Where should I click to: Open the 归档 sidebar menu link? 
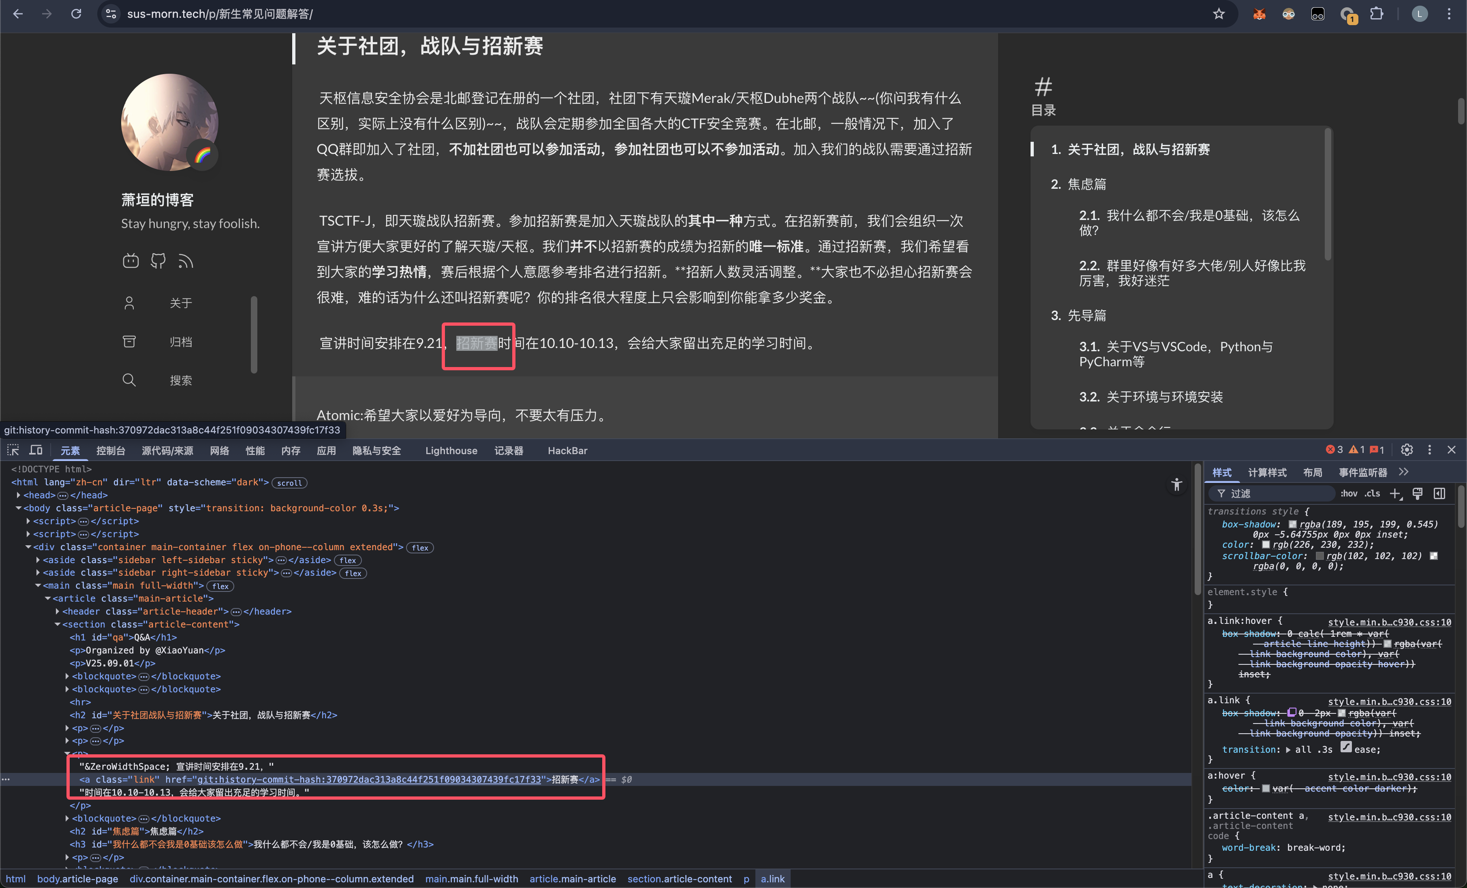(x=180, y=342)
